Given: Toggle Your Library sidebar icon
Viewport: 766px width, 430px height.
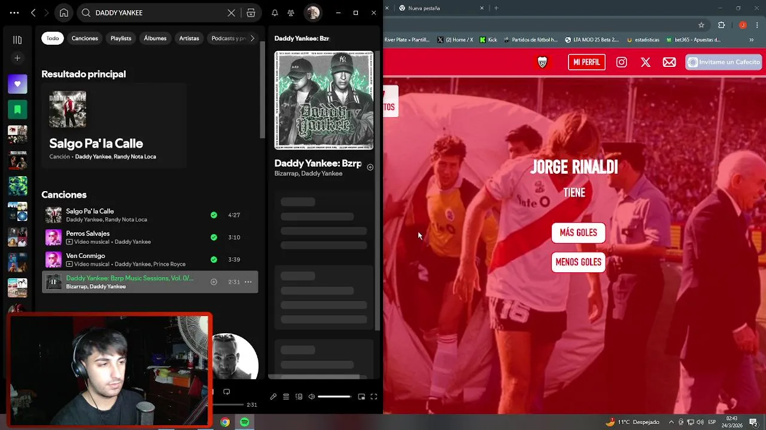Looking at the screenshot, I should click(x=17, y=40).
